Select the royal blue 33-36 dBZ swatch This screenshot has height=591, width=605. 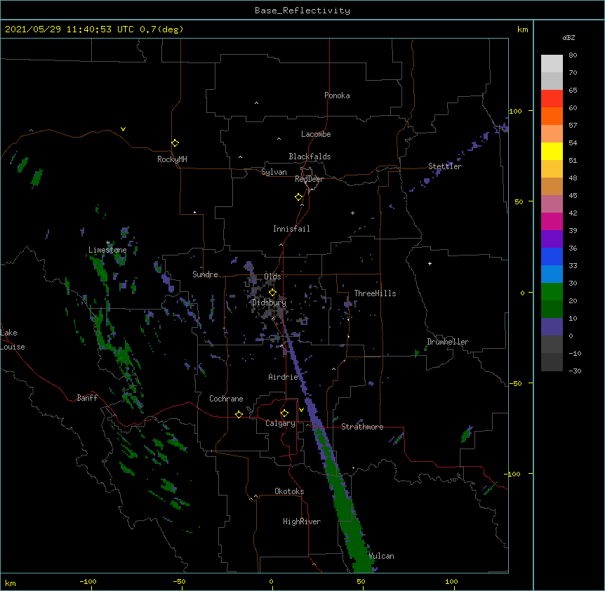[x=552, y=256]
